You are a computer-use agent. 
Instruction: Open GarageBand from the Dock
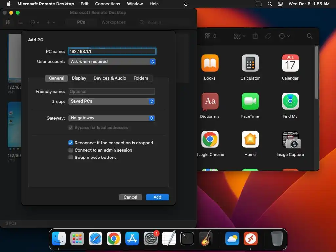point(206,238)
